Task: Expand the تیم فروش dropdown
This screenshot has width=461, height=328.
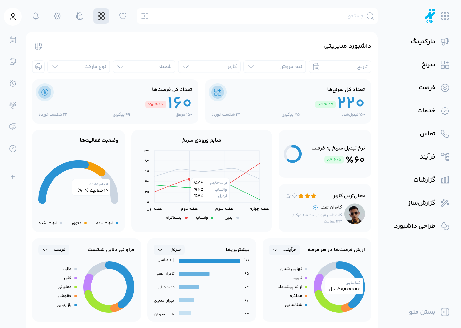Action: click(x=274, y=67)
